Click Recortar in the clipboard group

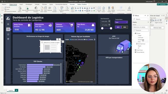click(8, 7)
